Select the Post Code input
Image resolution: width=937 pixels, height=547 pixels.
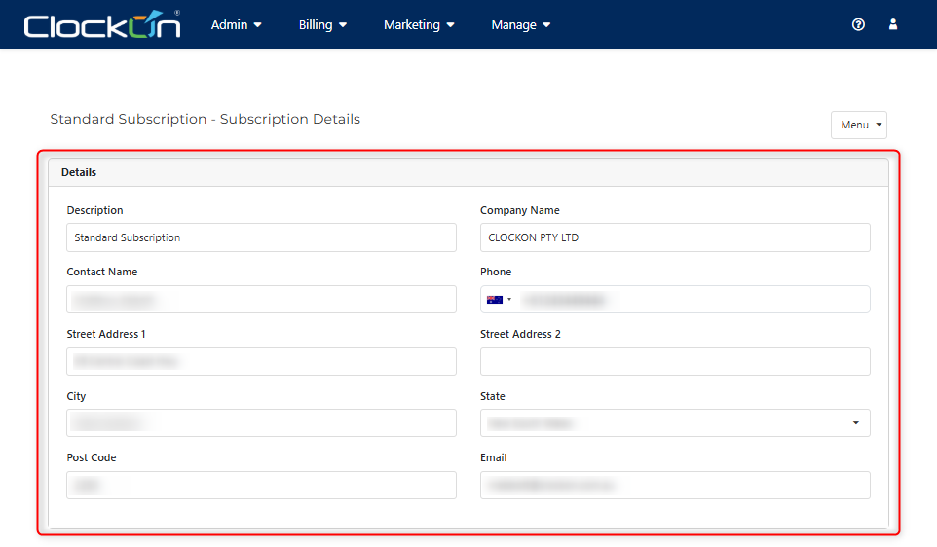[x=261, y=485]
